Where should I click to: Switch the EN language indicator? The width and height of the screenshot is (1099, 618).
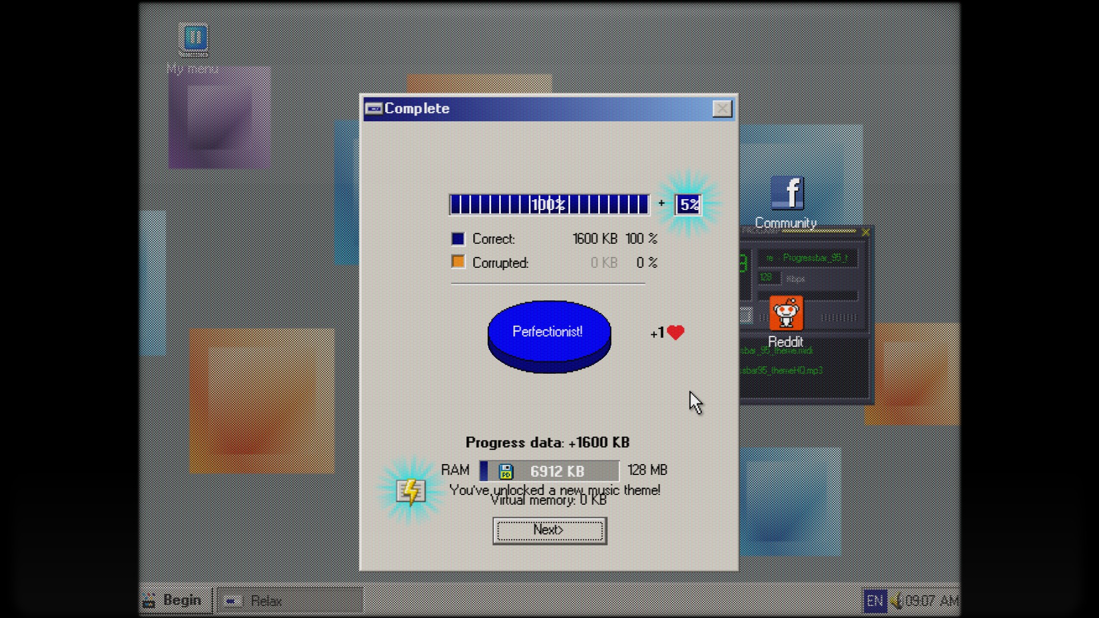[x=874, y=601]
